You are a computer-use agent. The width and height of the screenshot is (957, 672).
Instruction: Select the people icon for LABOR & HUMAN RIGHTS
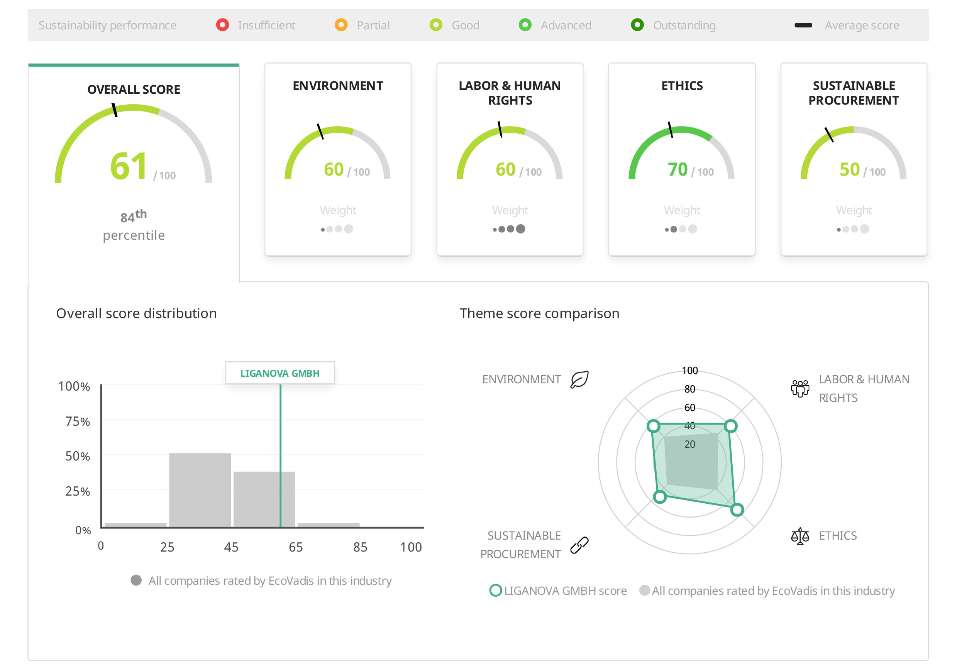pyautogui.click(x=801, y=389)
